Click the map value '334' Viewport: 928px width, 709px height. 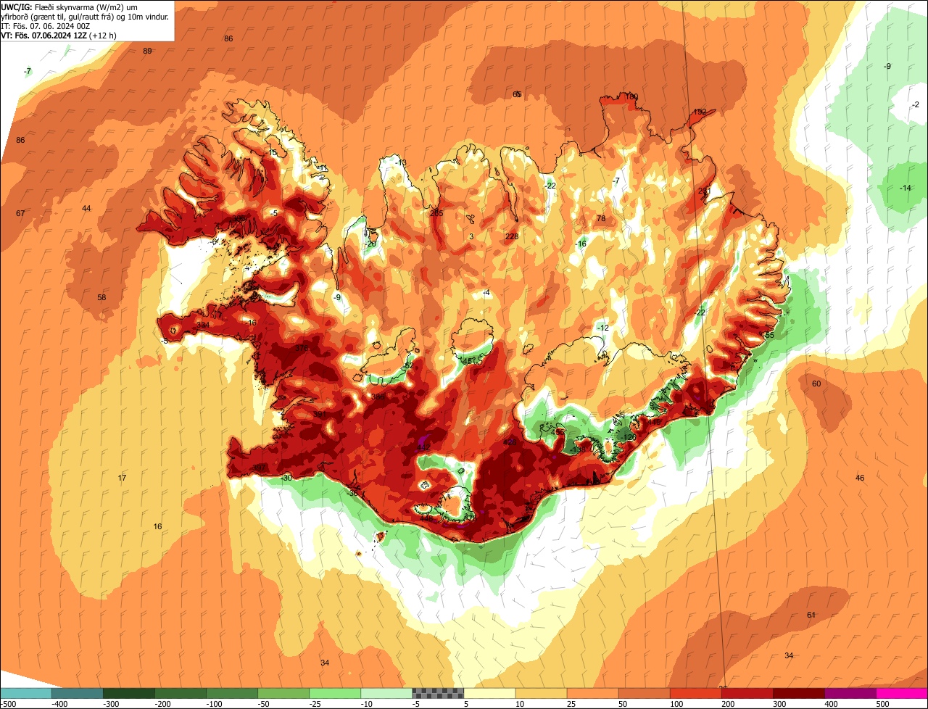[x=203, y=326]
